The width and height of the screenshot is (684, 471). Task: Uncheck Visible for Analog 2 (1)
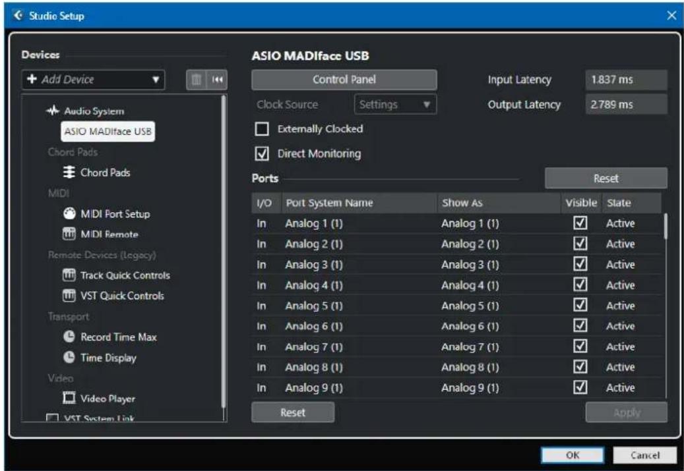coord(580,243)
